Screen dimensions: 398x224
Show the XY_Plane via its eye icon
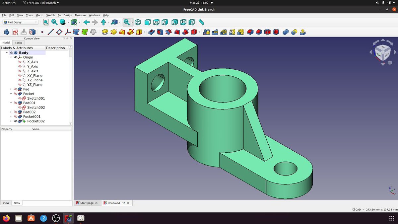20,76
